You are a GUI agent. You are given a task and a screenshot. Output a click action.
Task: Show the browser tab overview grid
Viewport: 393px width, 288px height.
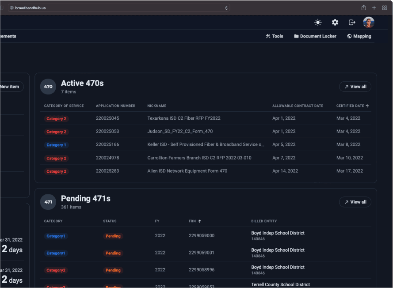[x=385, y=8]
